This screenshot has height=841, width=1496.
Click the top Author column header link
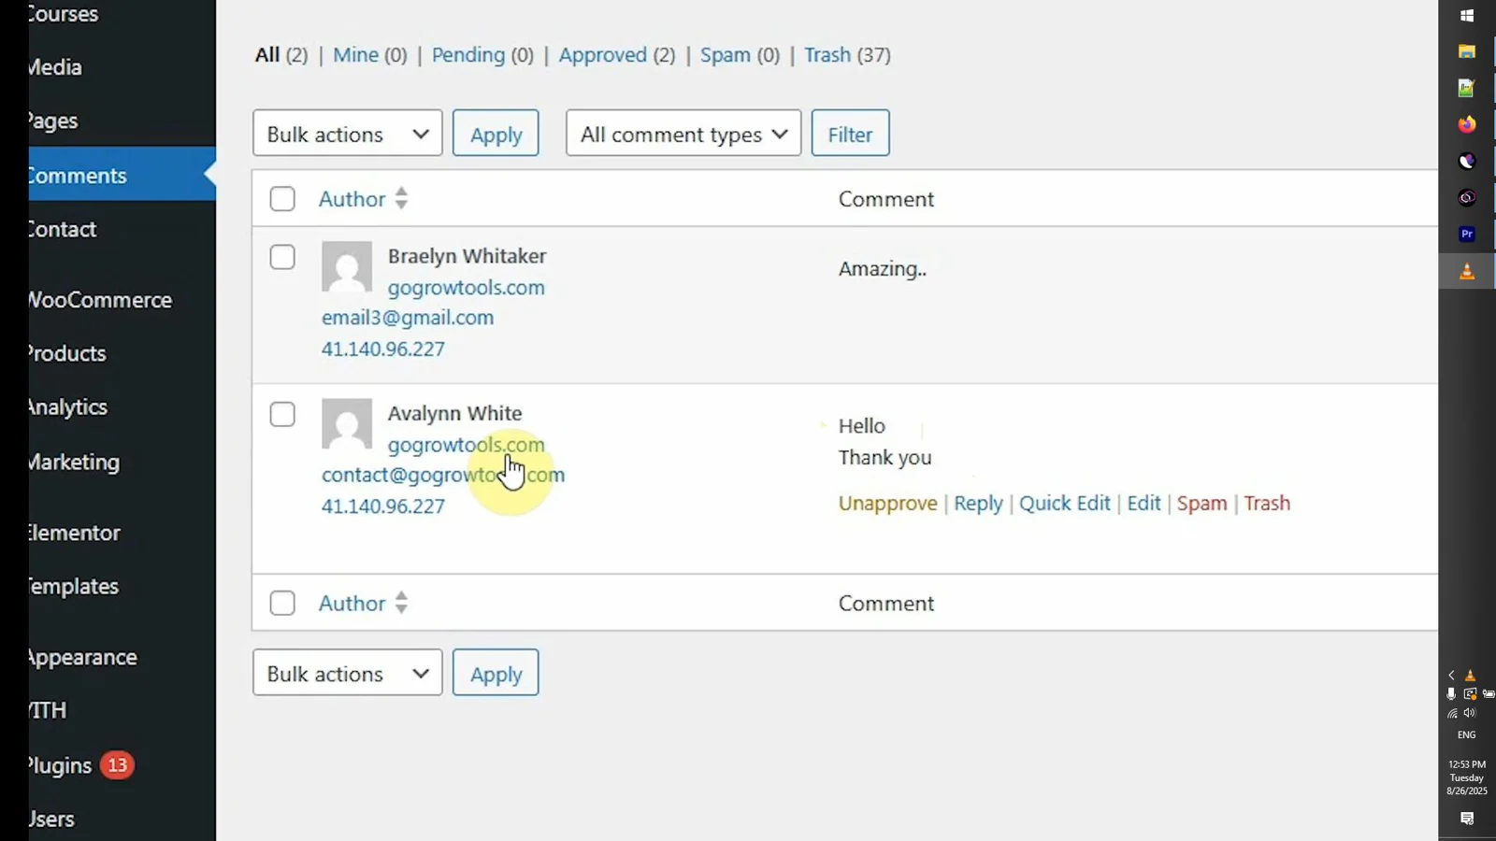pyautogui.click(x=352, y=199)
